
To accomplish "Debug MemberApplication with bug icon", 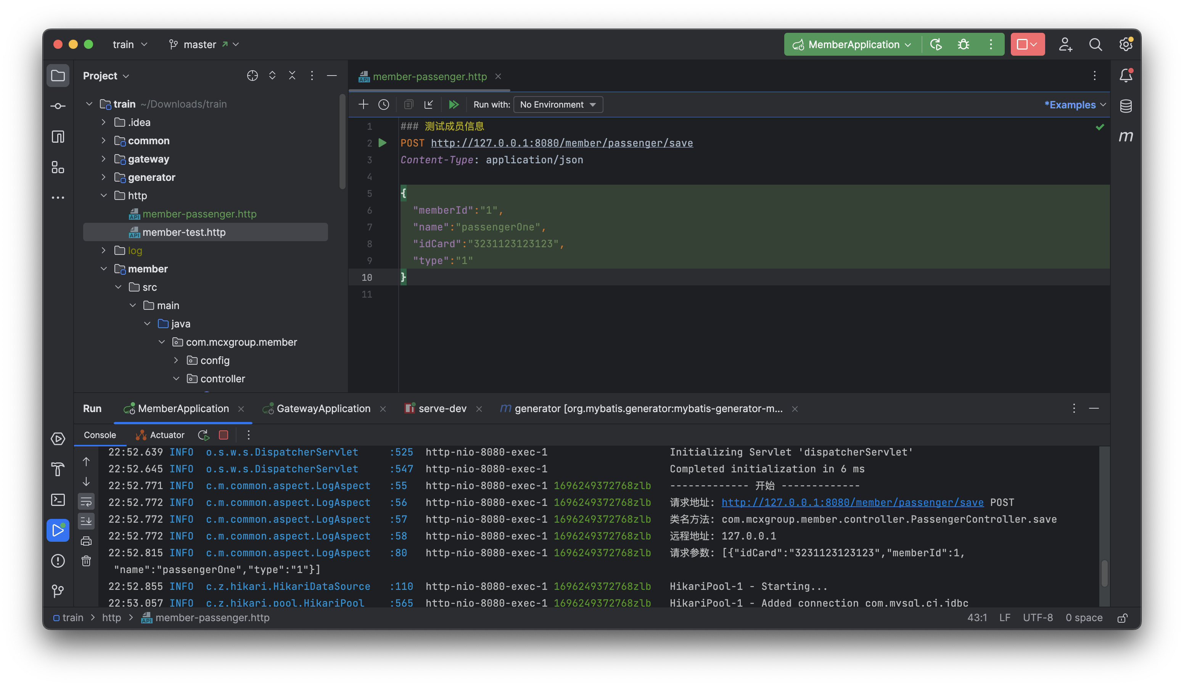I will click(963, 45).
